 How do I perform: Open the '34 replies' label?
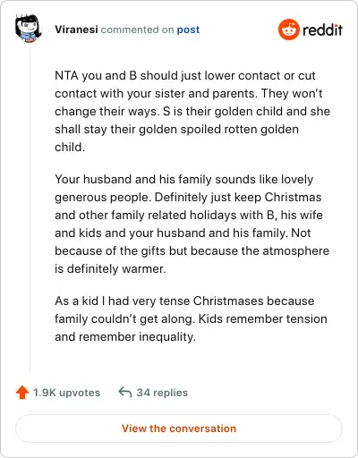pos(162,393)
